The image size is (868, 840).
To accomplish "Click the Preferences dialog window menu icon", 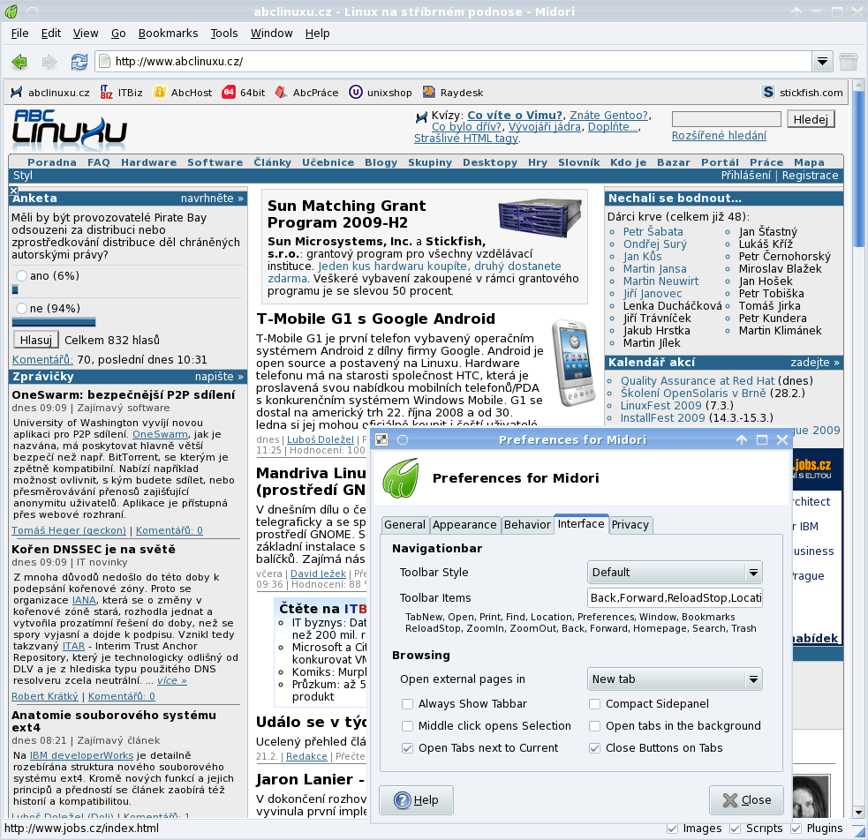I will 381,439.
